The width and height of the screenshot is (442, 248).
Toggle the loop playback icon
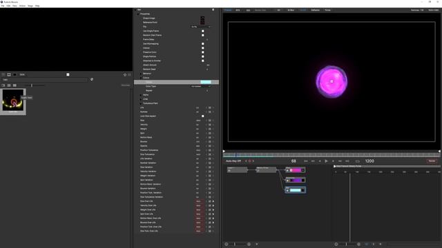(358, 161)
